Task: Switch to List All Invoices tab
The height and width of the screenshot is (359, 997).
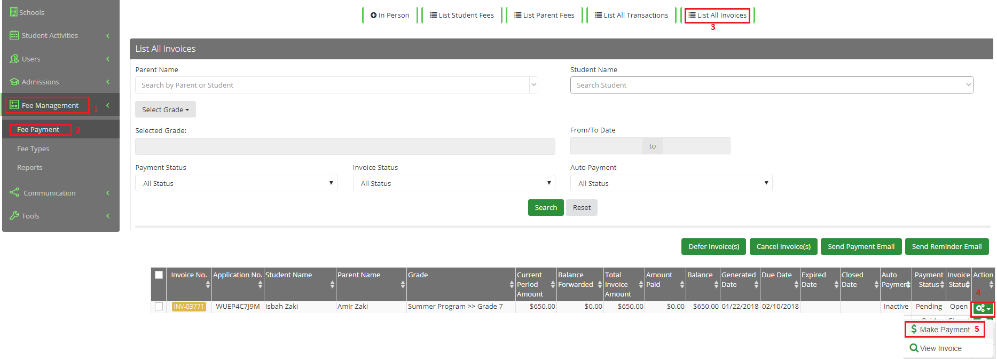Action: click(x=717, y=15)
